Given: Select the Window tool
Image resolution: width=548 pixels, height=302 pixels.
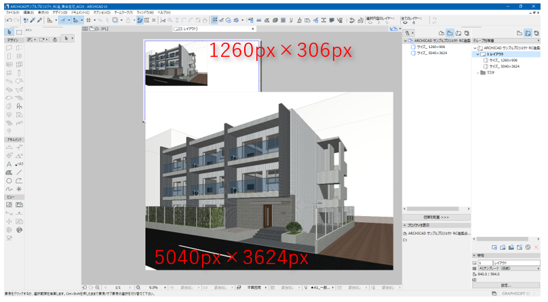Looking at the screenshot, I should coord(19,56).
